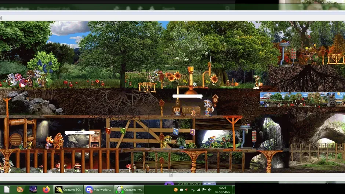Open the #the-worksh... Discord taskbar window
345x194 pixels.
(99, 189)
